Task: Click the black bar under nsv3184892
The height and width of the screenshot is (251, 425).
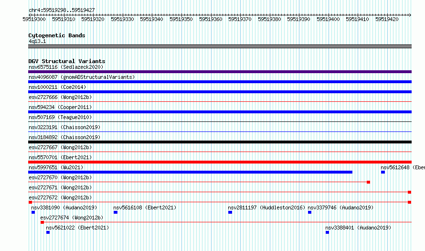Action: [x=220, y=142]
